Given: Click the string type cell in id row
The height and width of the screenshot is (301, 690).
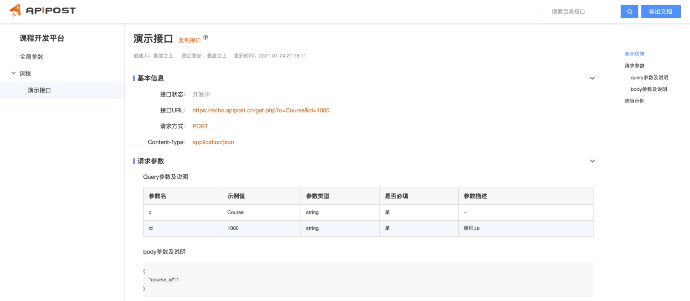Looking at the screenshot, I should [x=340, y=228].
